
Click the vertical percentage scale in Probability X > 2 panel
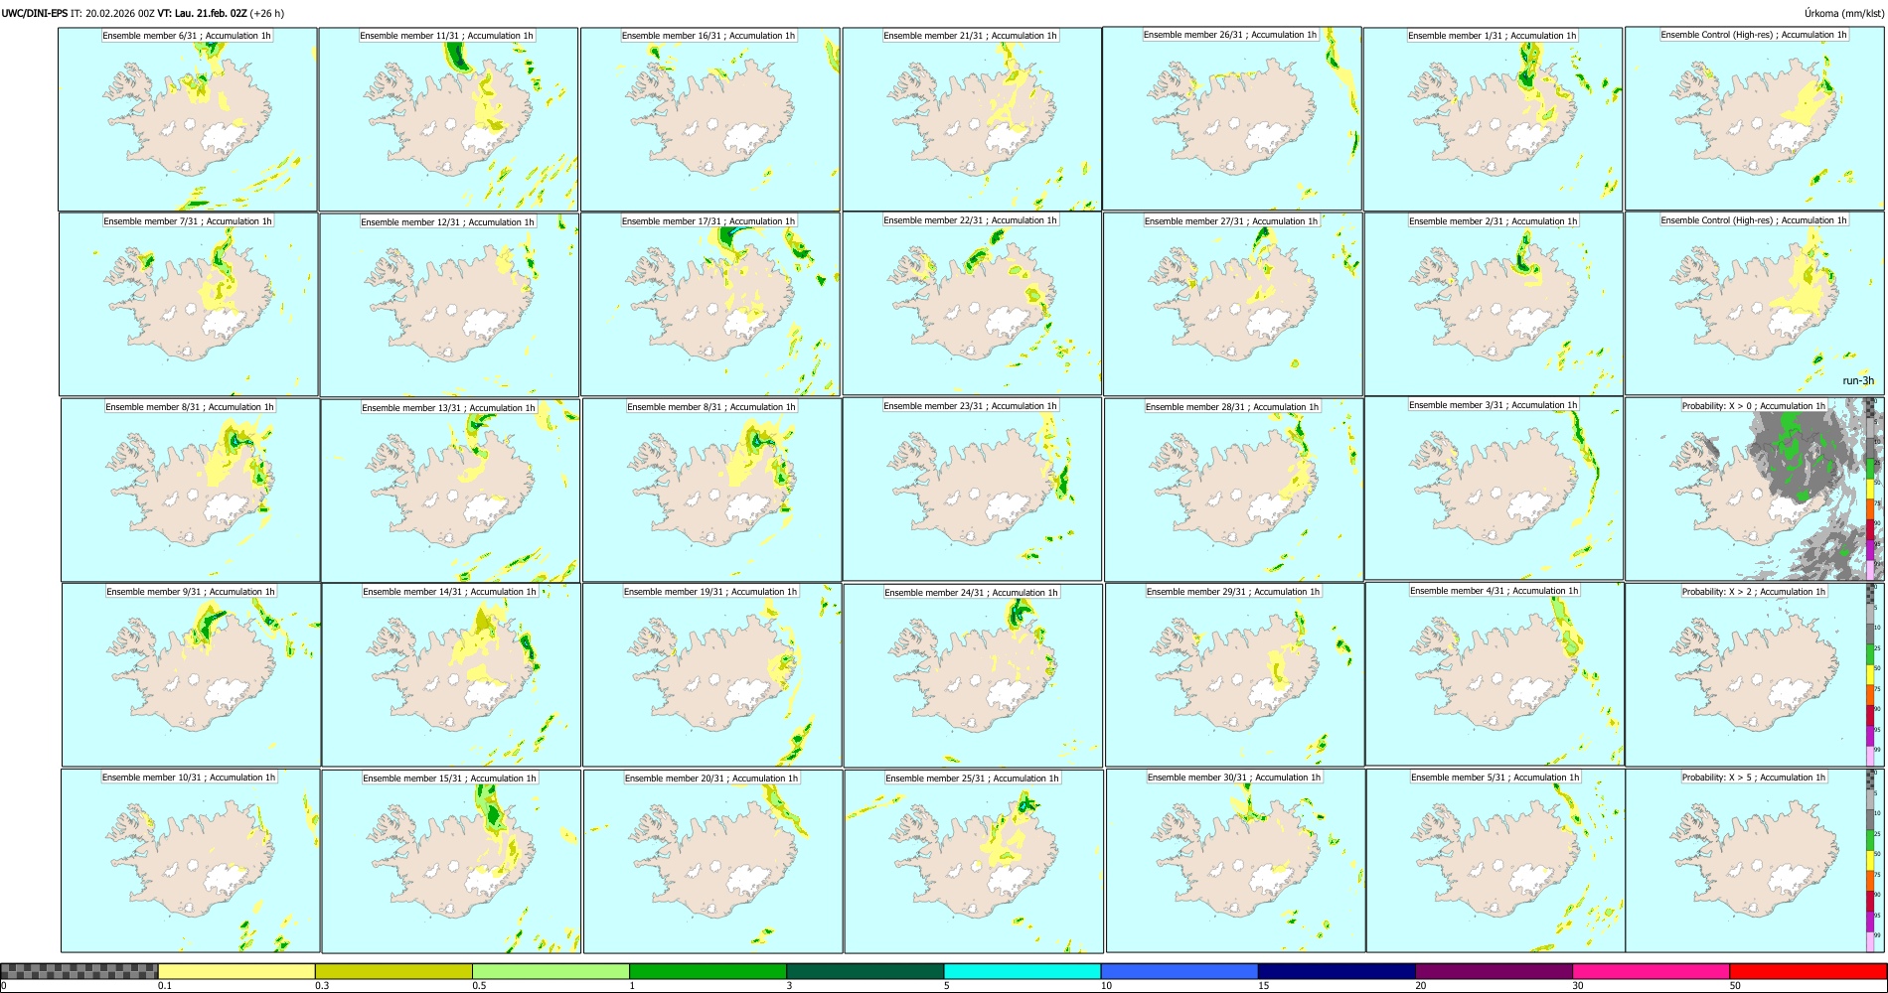pyautogui.click(x=1871, y=675)
